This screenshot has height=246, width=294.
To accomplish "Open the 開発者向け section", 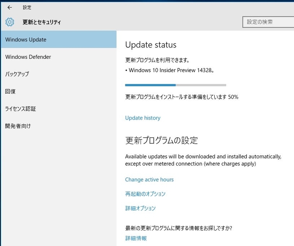I will (x=59, y=126).
